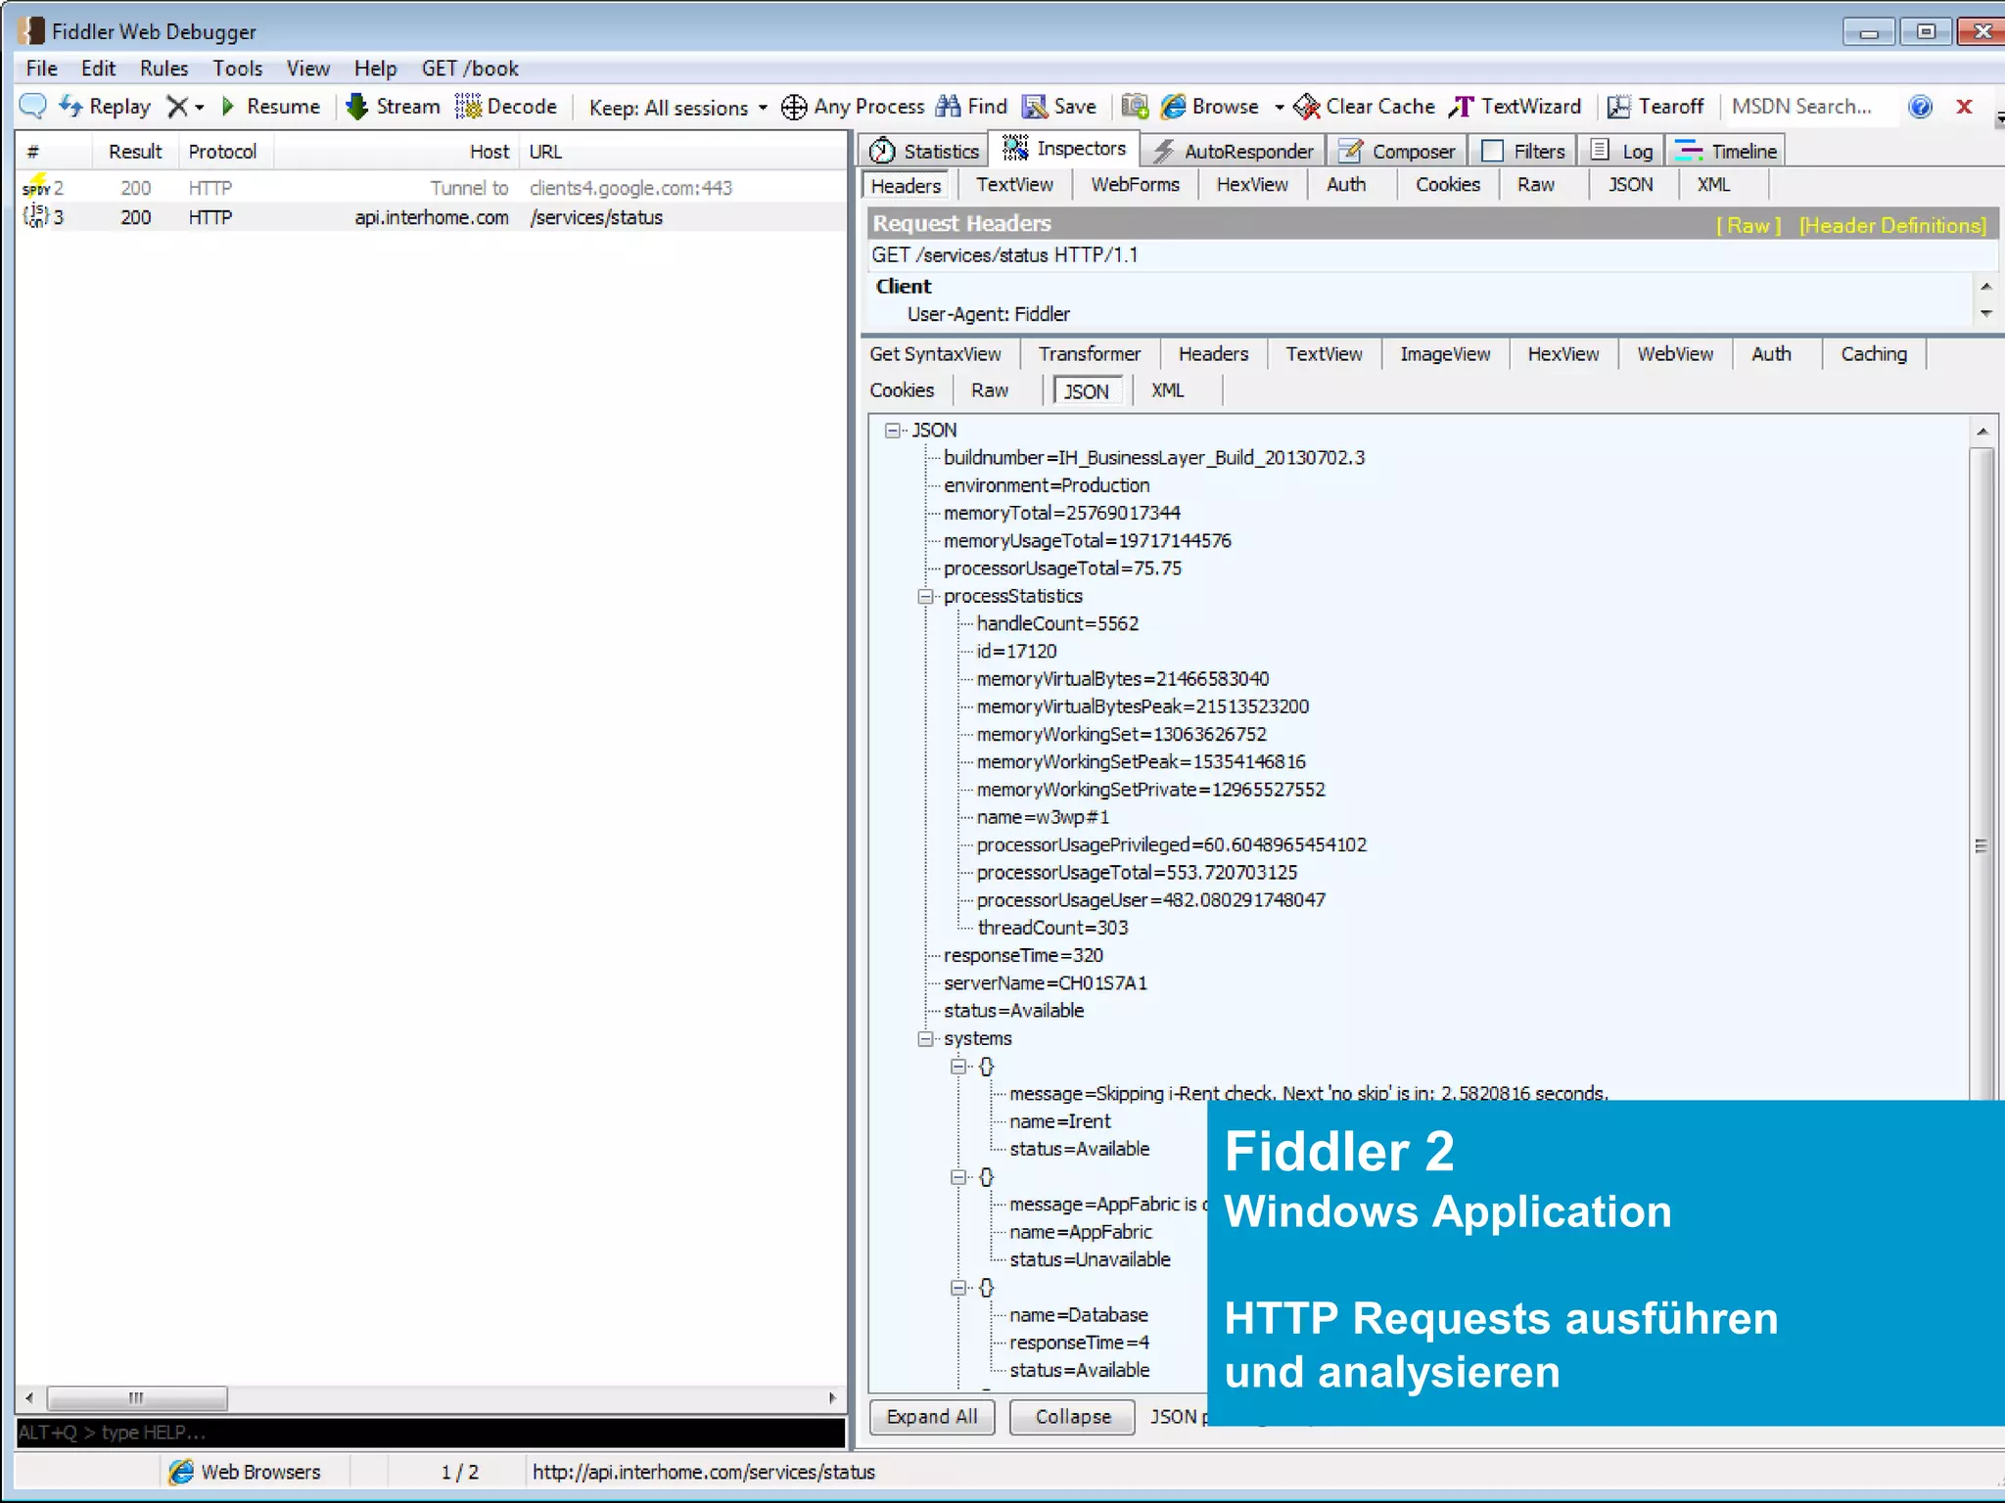Viewport: 2005px width, 1503px height.
Task: Click the Tearoff icon
Action: (x=1619, y=106)
